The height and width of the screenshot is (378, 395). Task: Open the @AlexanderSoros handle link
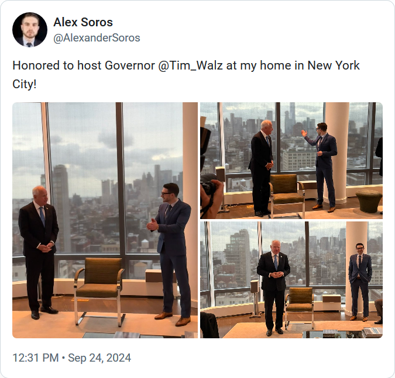pyautogui.click(x=97, y=38)
